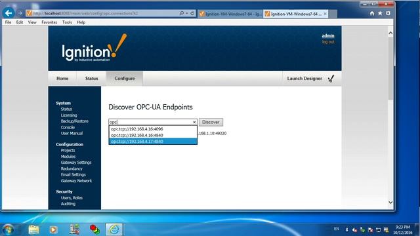This screenshot has width=420, height=236.
Task: Open the Tools menu
Action: click(x=67, y=22)
